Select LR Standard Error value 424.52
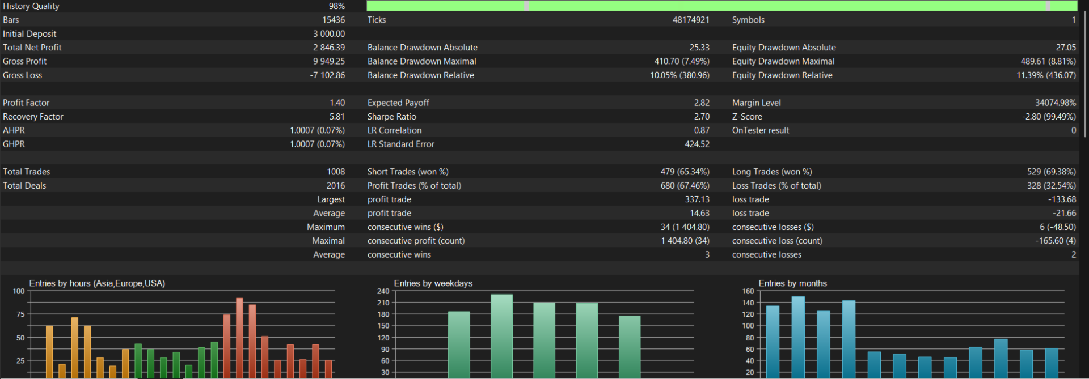This screenshot has height=379, width=1089. click(697, 144)
